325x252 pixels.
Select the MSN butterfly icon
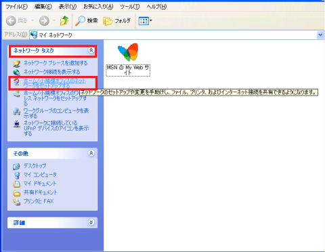point(128,52)
